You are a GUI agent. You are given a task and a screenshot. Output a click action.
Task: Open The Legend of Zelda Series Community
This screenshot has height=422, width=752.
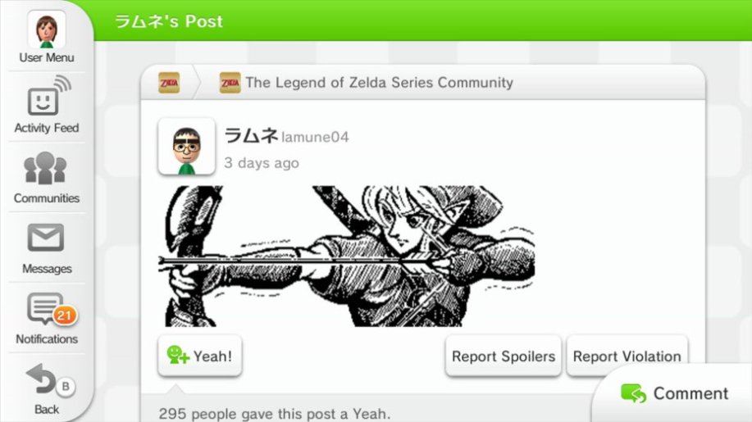point(367,83)
